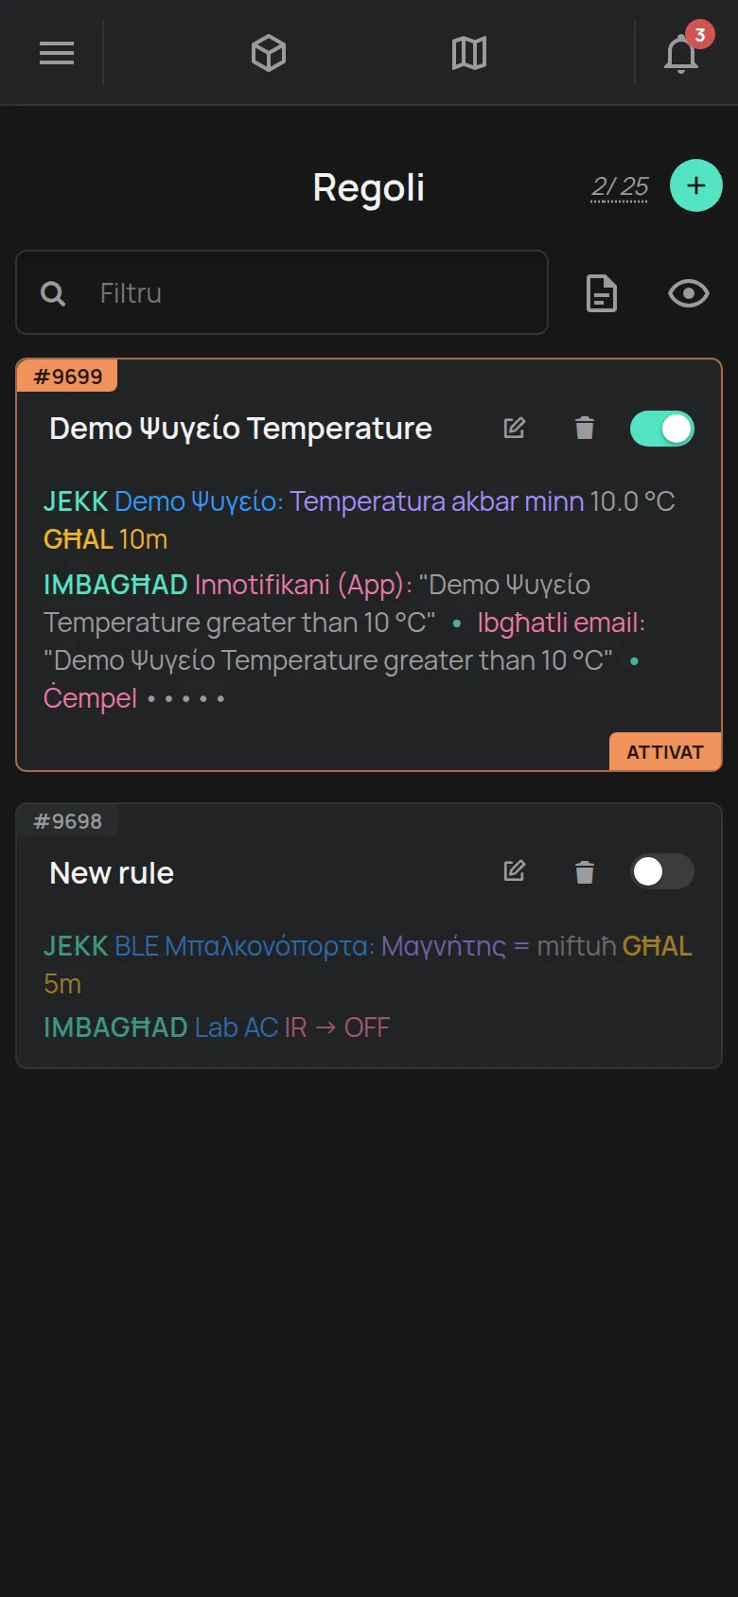Screen dimensions: 738x1597
Task: Delete the New rule entry
Action: tap(585, 870)
